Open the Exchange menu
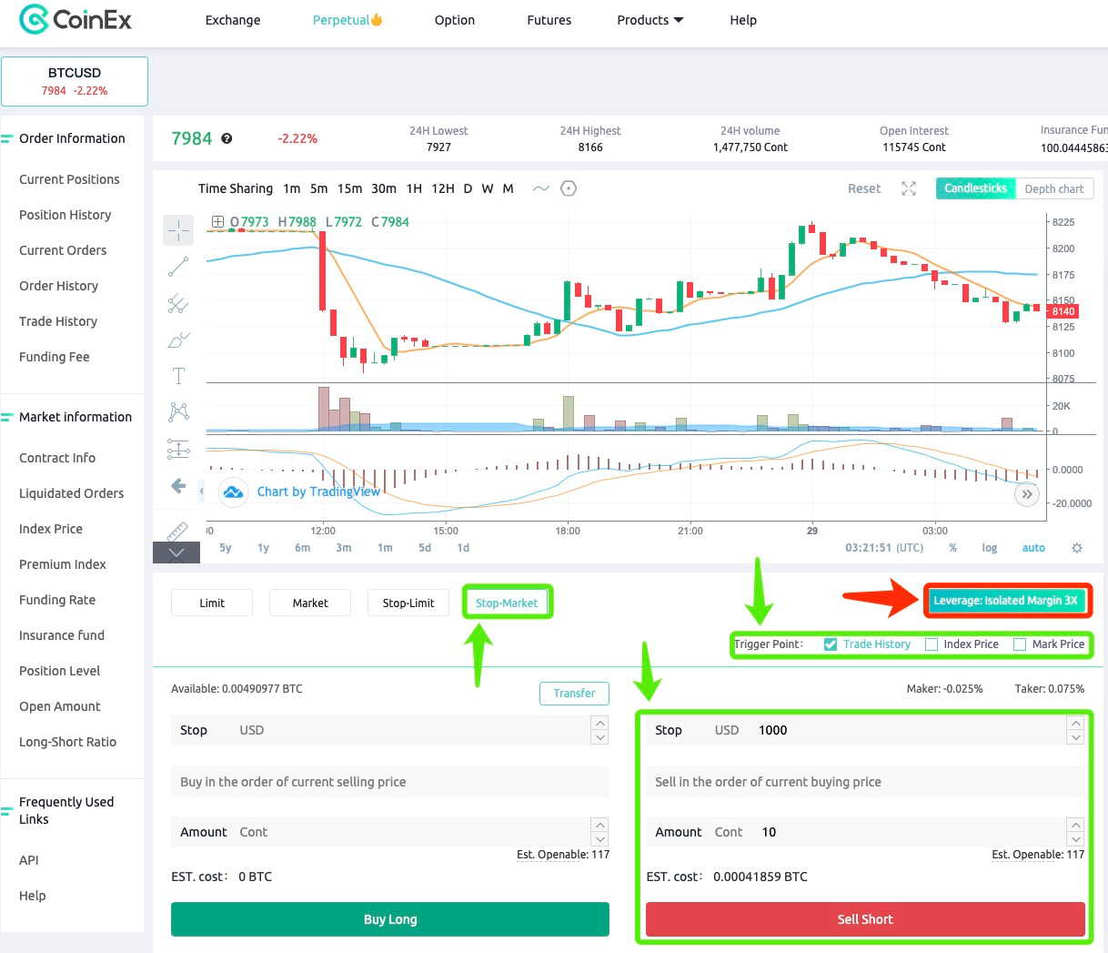The height and width of the screenshot is (953, 1108). pyautogui.click(x=233, y=20)
